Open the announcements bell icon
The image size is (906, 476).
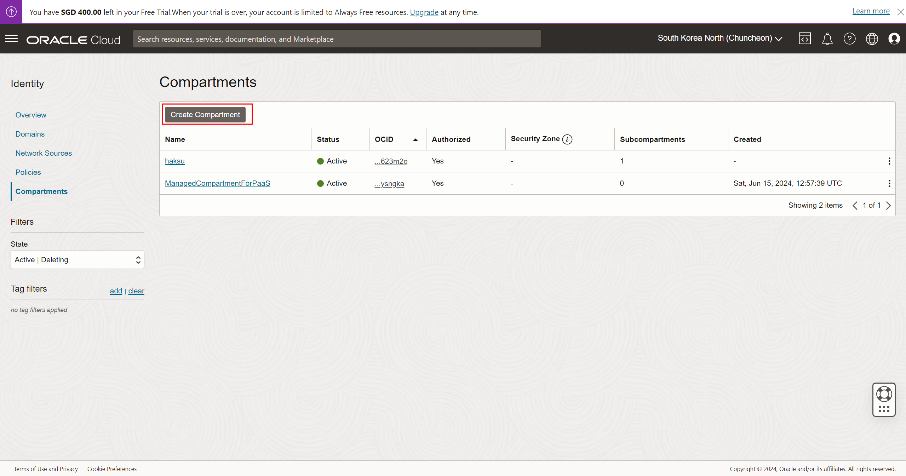(x=827, y=39)
